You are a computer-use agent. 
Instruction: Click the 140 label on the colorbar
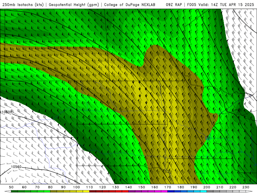click(128, 187)
